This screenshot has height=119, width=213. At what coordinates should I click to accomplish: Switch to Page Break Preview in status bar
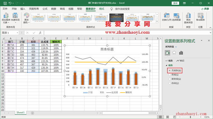(174, 117)
